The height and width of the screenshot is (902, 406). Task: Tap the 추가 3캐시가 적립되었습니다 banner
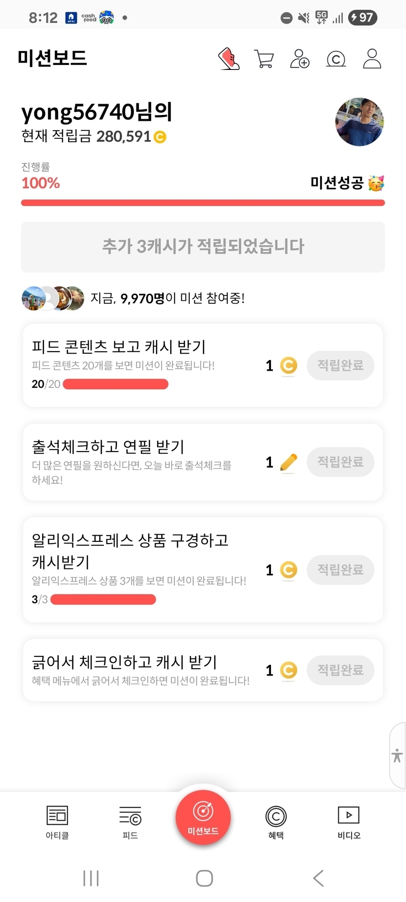[203, 247]
